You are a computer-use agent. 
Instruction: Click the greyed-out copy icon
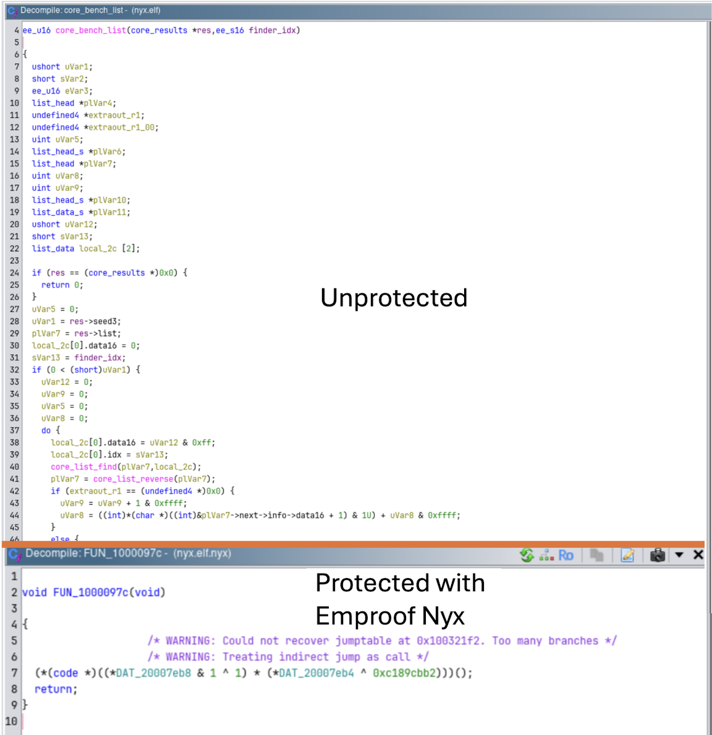(x=596, y=555)
